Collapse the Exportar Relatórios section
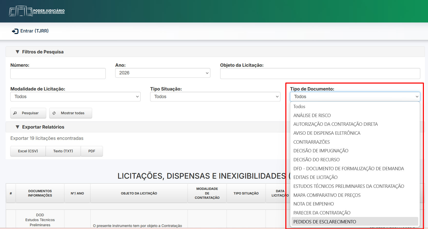This screenshot has width=428, height=229. click(17, 127)
